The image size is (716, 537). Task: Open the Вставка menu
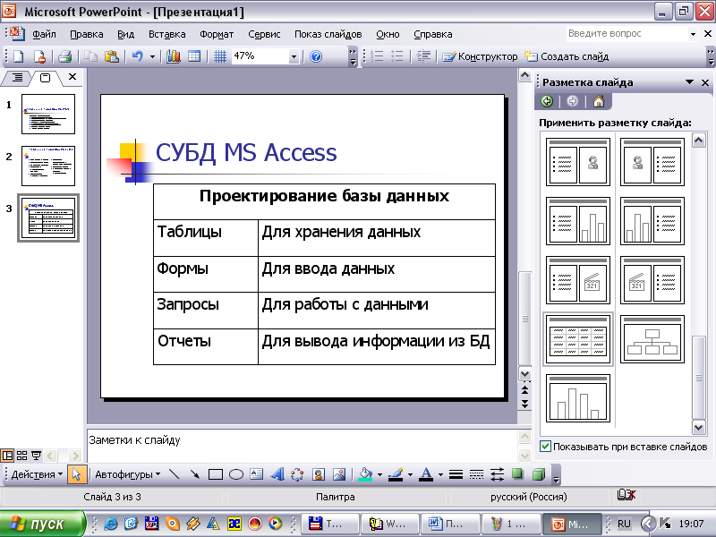pos(166,34)
